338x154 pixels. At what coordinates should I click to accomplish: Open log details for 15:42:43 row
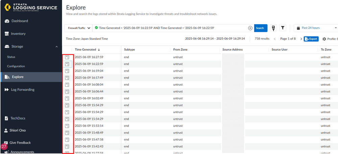tap(67, 147)
